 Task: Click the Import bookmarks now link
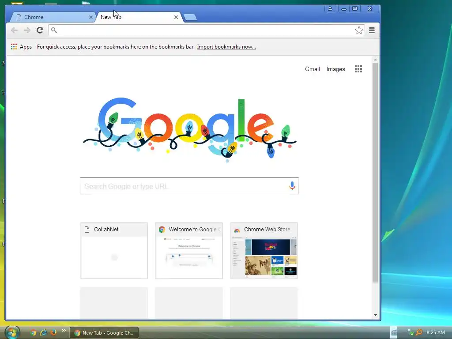pos(226,47)
